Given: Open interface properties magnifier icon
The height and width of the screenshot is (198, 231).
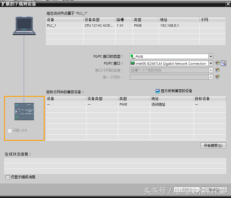Looking at the screenshot, I should [x=223, y=63].
